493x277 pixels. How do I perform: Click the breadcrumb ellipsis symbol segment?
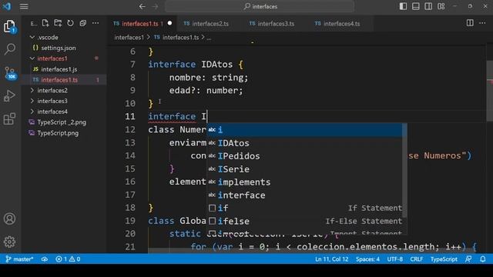[x=209, y=38]
